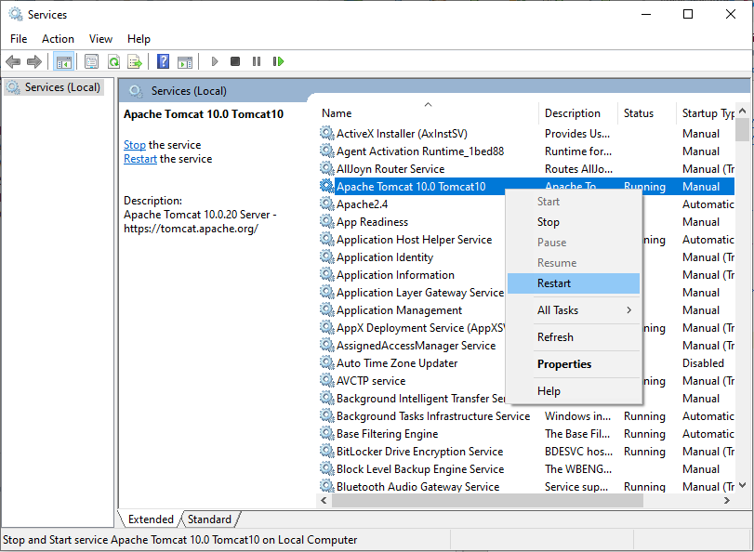754x552 pixels.
Task: Click the Stop Service square icon
Action: click(235, 61)
